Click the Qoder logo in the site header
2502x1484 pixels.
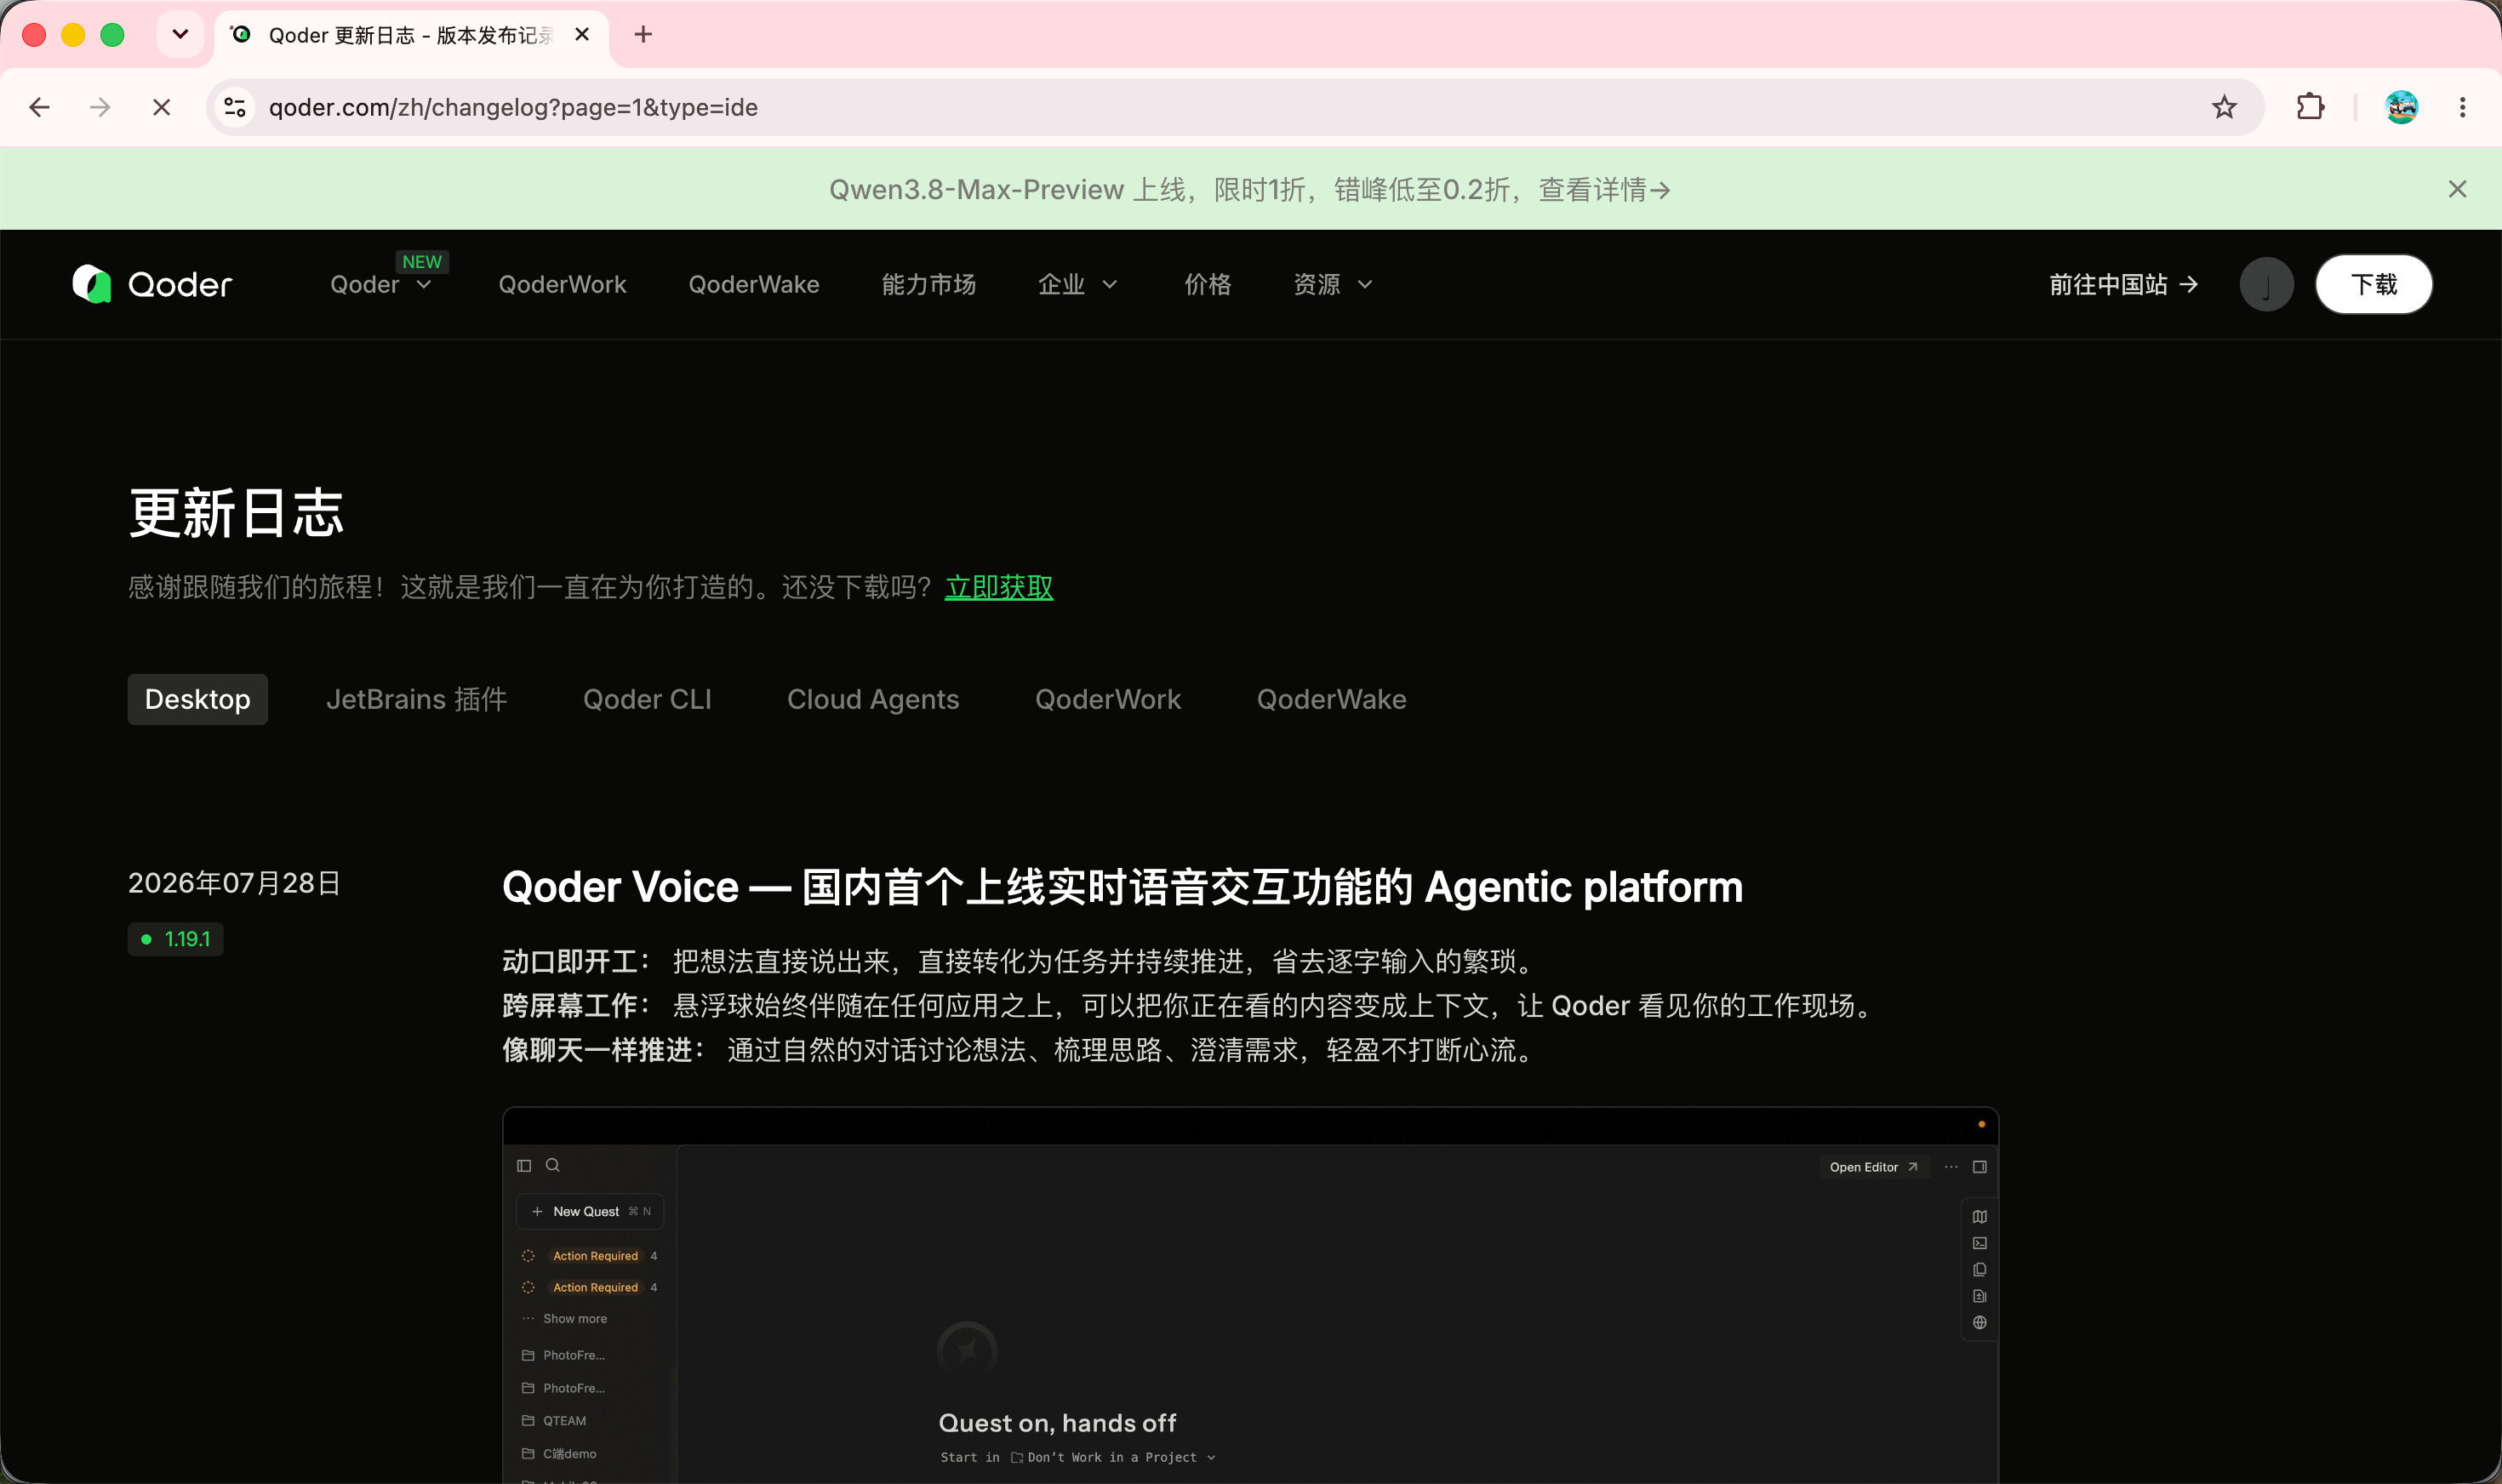(x=152, y=284)
